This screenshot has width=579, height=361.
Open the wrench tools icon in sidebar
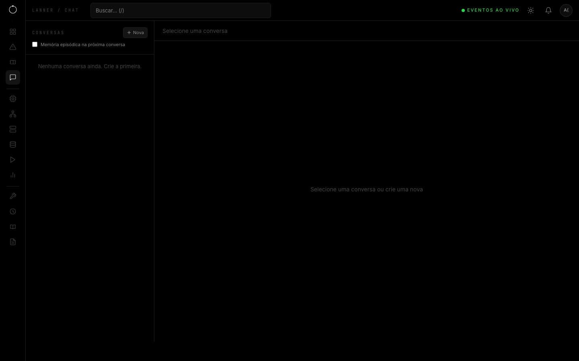tap(13, 196)
